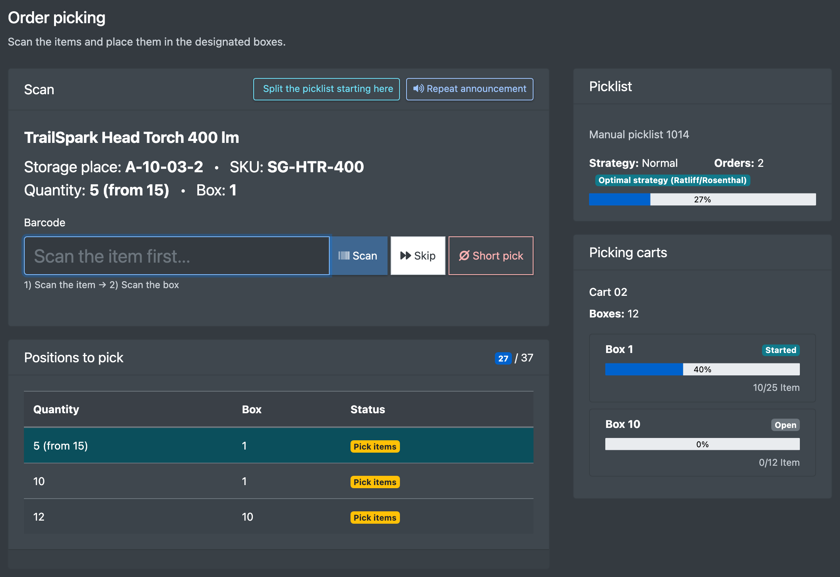Click the Cart 02 label

click(x=608, y=292)
